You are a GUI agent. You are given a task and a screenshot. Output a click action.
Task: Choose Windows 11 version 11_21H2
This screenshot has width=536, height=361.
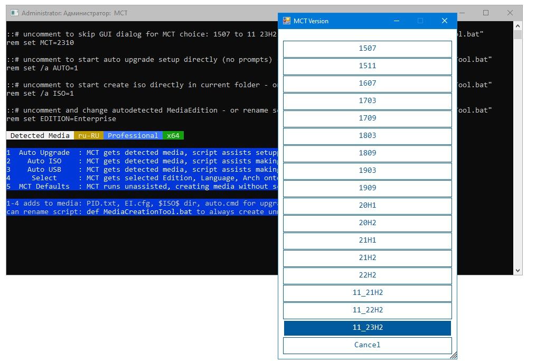point(368,293)
